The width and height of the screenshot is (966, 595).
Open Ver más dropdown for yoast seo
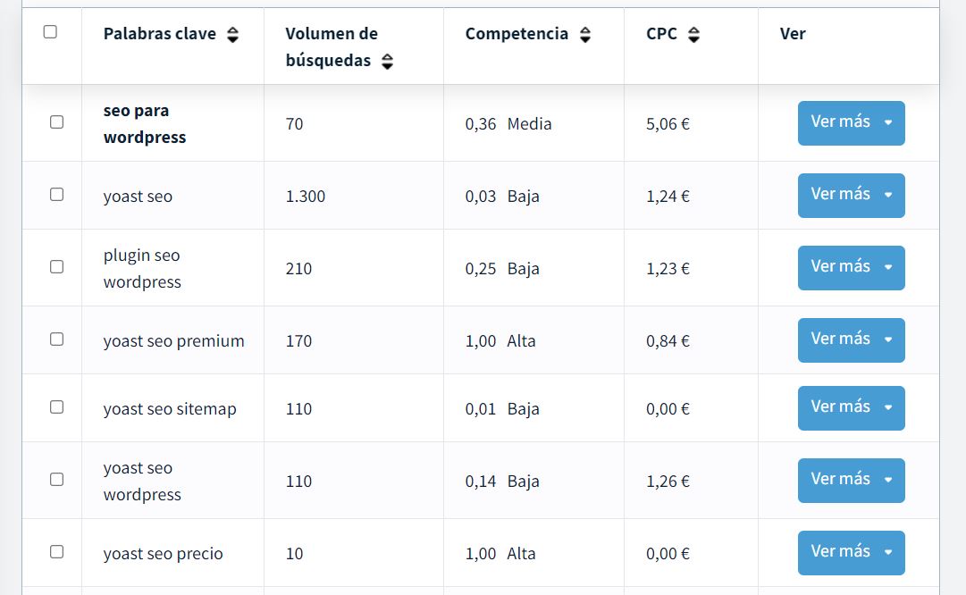coord(887,195)
